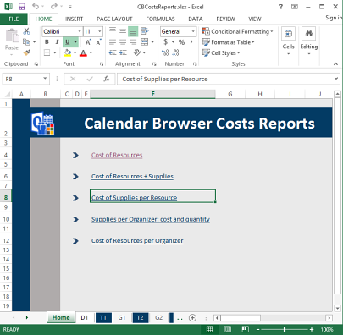The height and width of the screenshot is (335, 343).
Task: Add a new sheet with the plus button
Action: tap(192, 318)
